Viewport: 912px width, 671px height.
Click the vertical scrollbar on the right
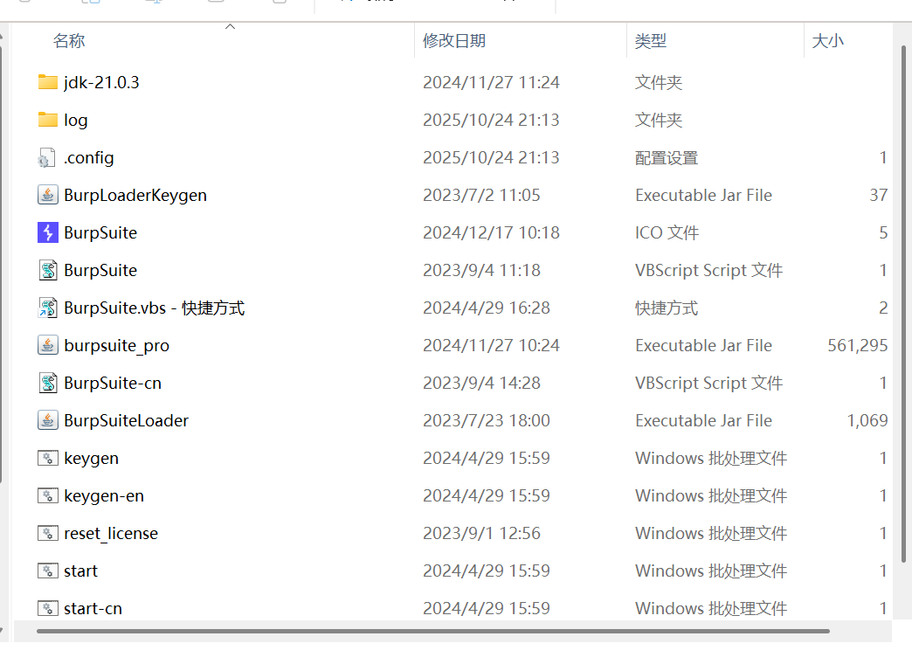(x=903, y=302)
